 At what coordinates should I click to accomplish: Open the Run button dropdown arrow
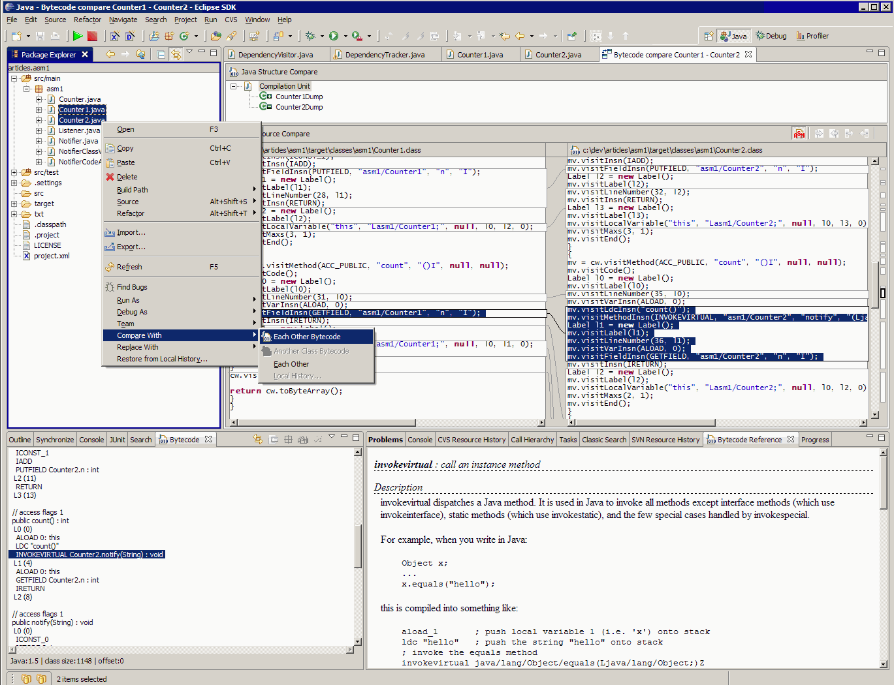coord(345,36)
